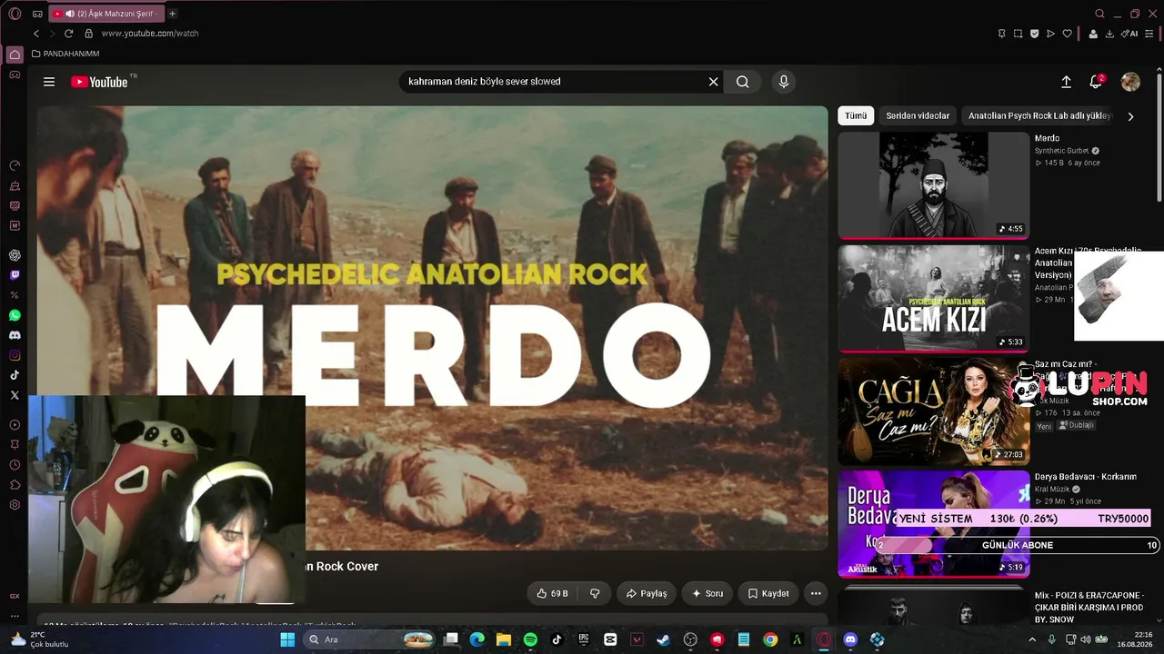Launch Steam from the taskbar

point(663,639)
